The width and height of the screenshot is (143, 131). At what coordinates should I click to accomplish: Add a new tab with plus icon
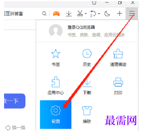(120, 14)
